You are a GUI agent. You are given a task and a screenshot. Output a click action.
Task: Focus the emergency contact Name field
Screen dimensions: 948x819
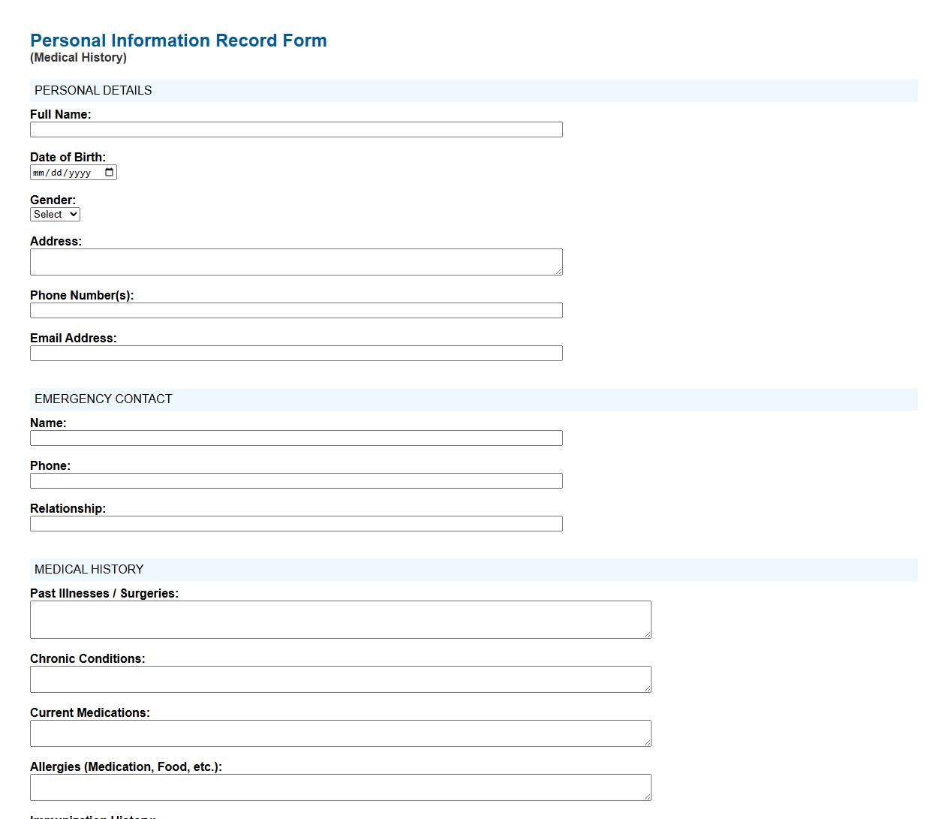296,438
